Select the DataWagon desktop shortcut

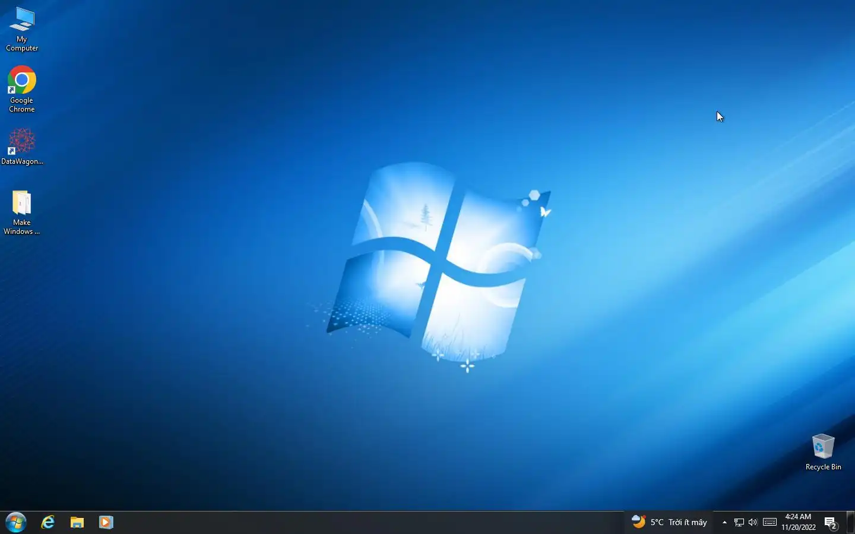pos(22,147)
